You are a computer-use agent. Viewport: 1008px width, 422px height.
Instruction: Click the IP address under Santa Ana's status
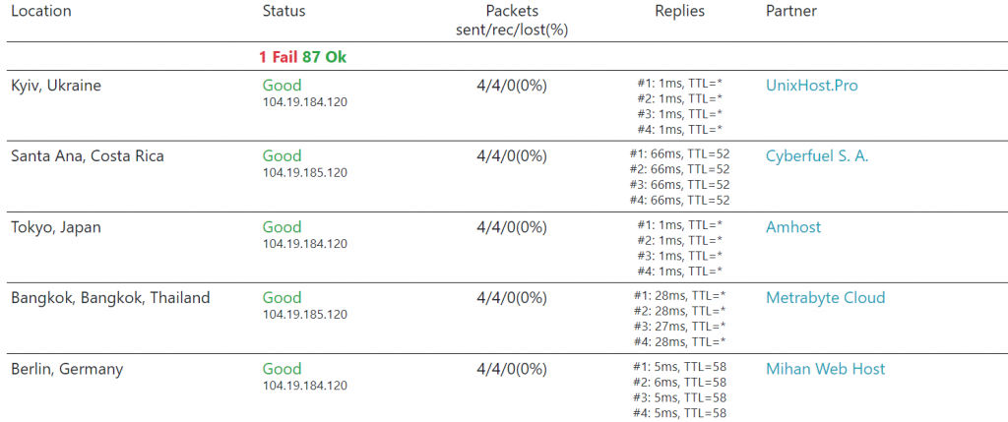304,173
